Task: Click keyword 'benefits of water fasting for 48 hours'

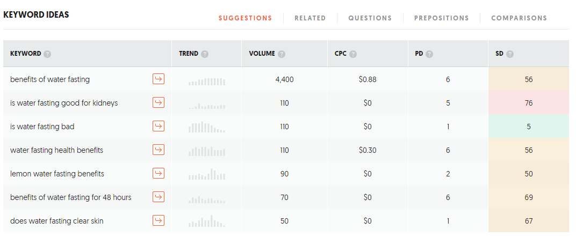Action: [x=70, y=197]
